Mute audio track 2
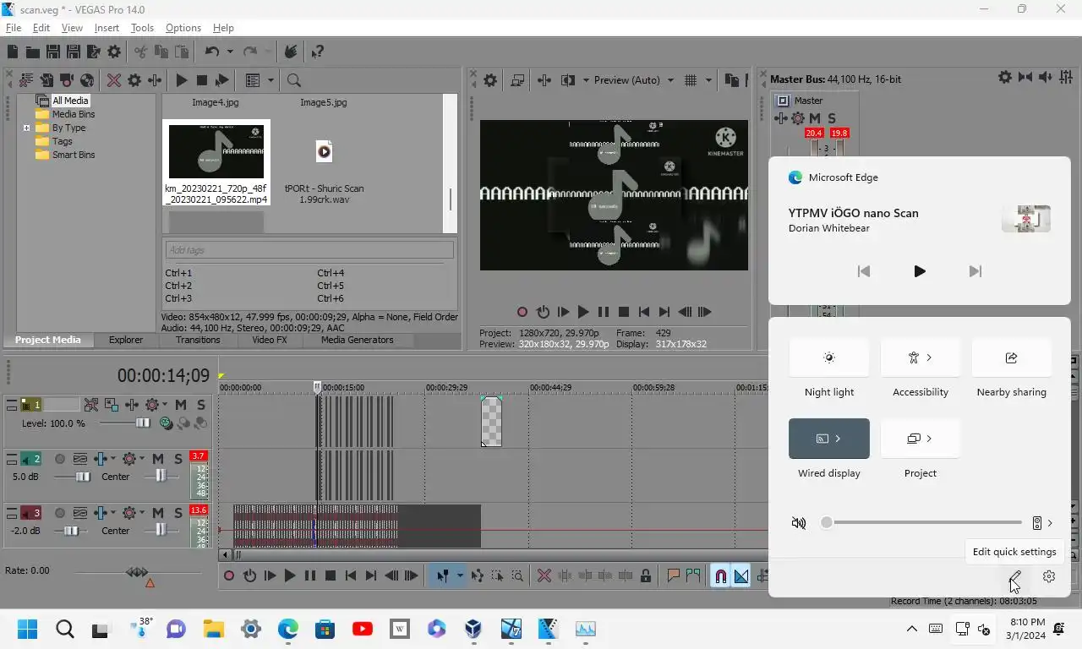 [158, 459]
